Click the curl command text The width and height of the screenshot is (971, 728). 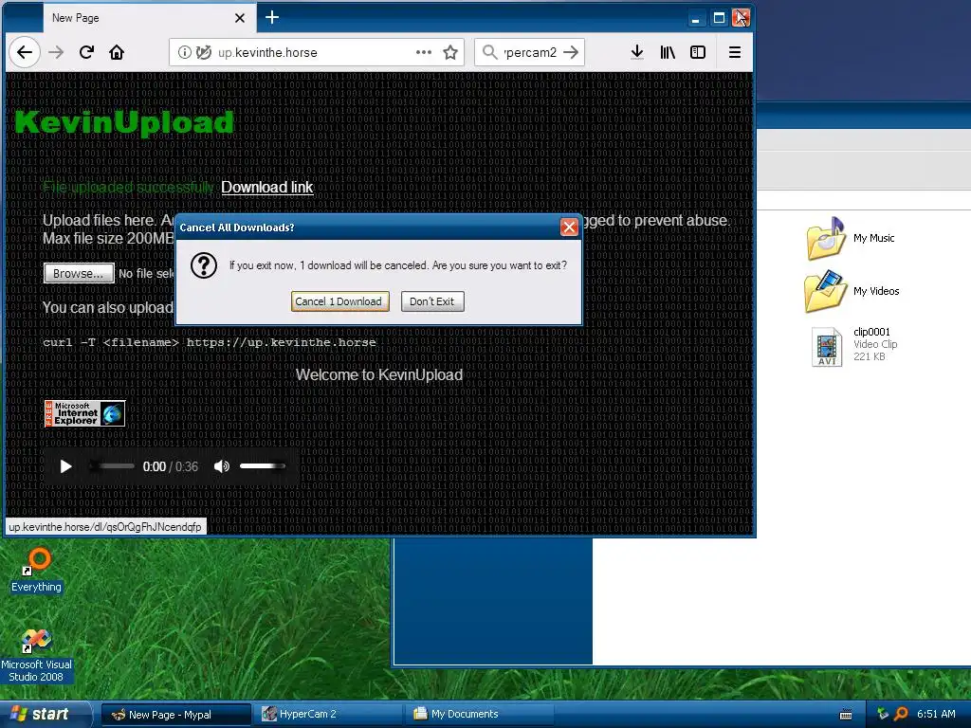point(210,342)
